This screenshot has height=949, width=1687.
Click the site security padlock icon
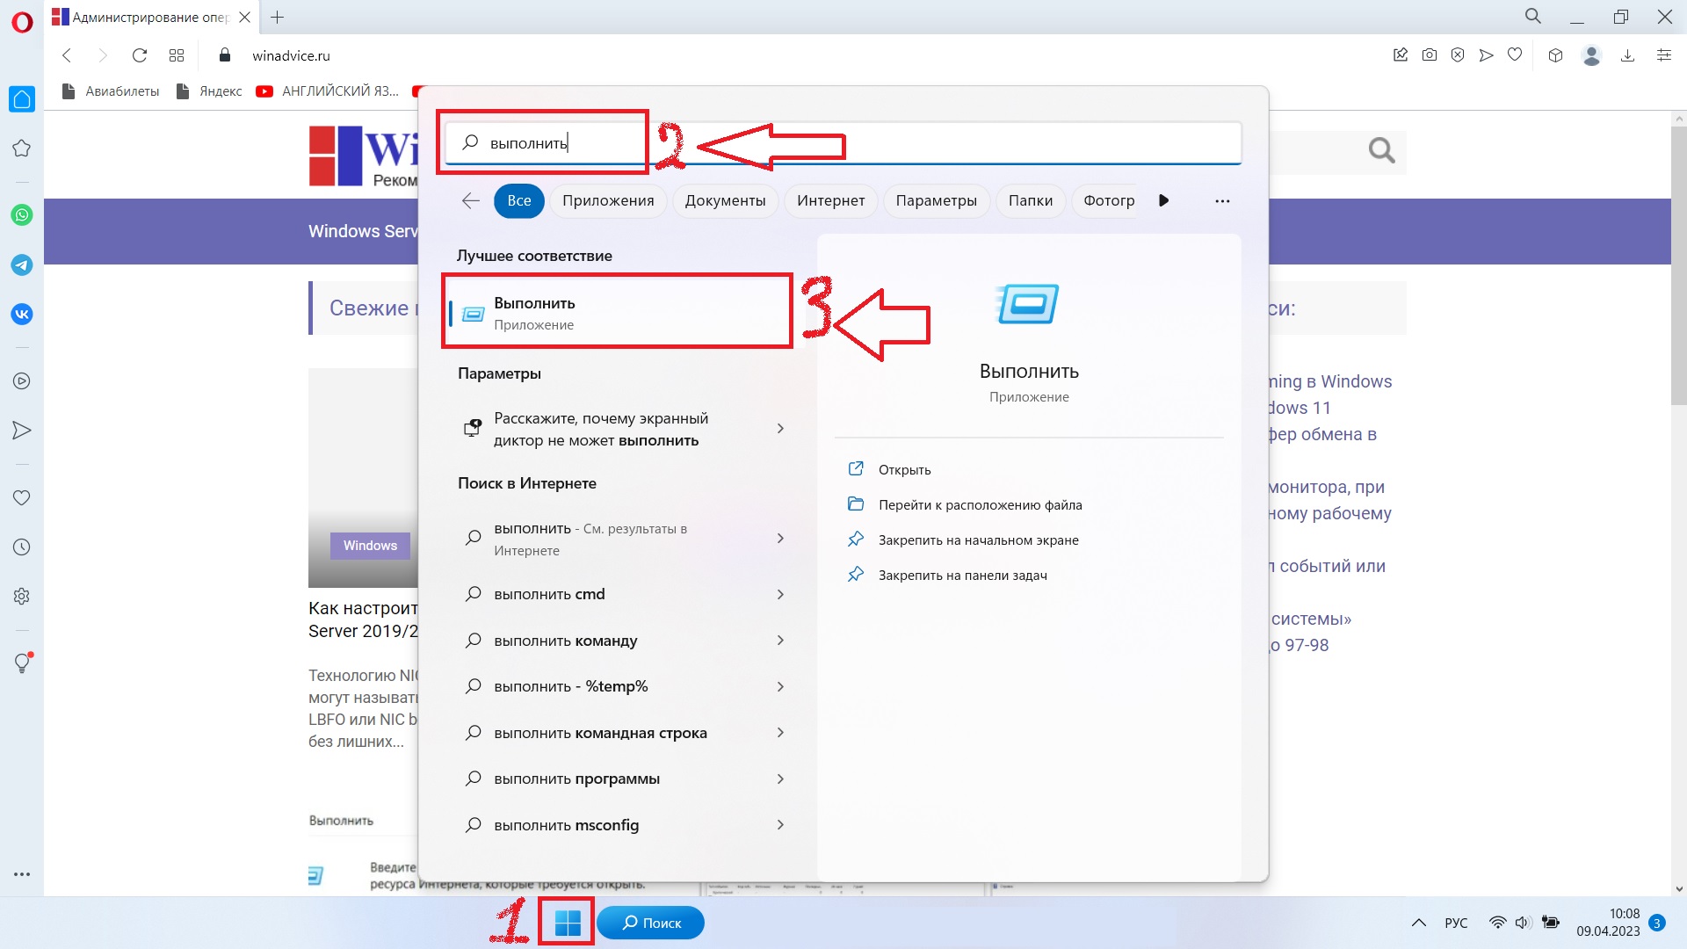pos(225,55)
